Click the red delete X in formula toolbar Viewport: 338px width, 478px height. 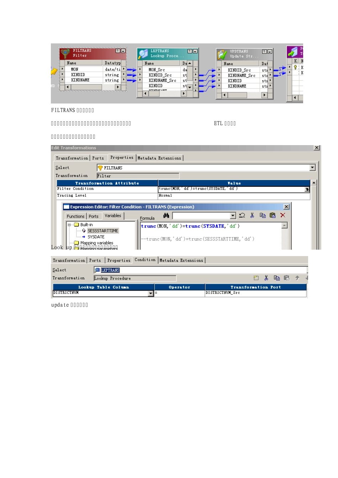coord(283,216)
